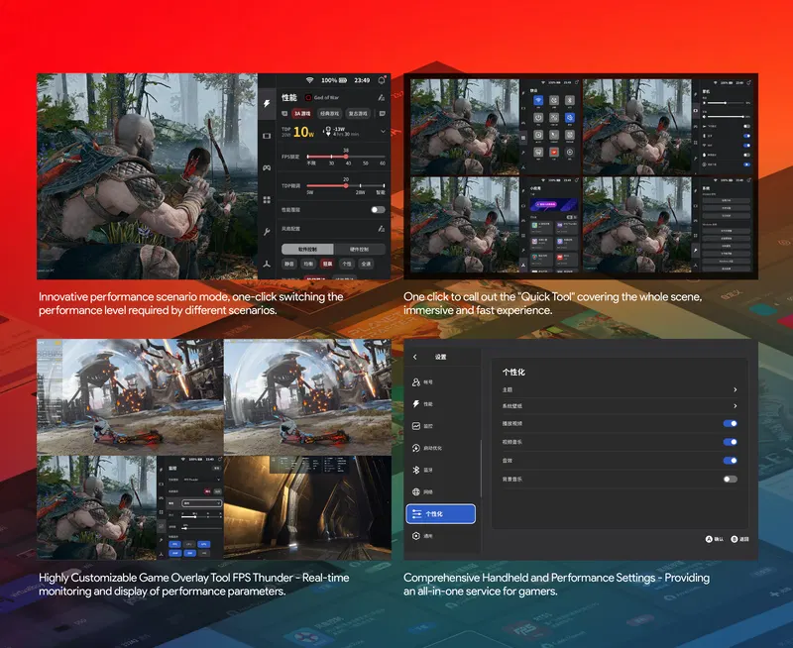The image size is (793, 648).
Task: Select the wrench icon in the performance overlay sidebar
Action: pyautogui.click(x=267, y=232)
